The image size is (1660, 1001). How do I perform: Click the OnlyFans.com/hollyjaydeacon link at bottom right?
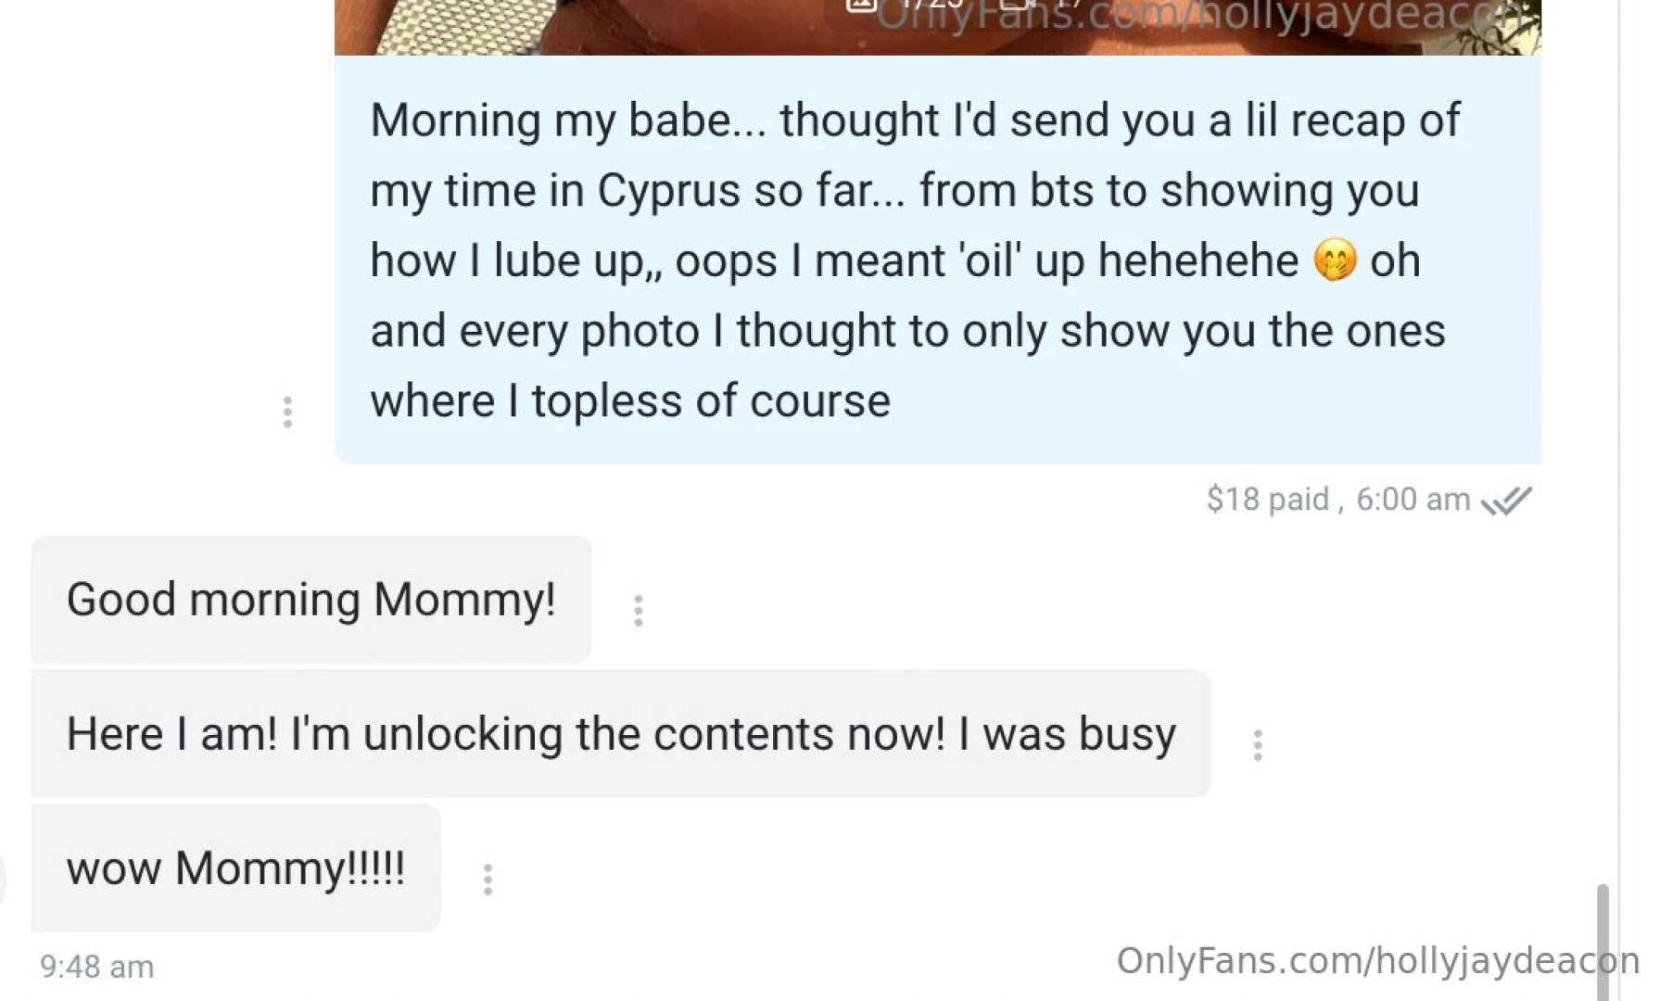coord(1377,961)
